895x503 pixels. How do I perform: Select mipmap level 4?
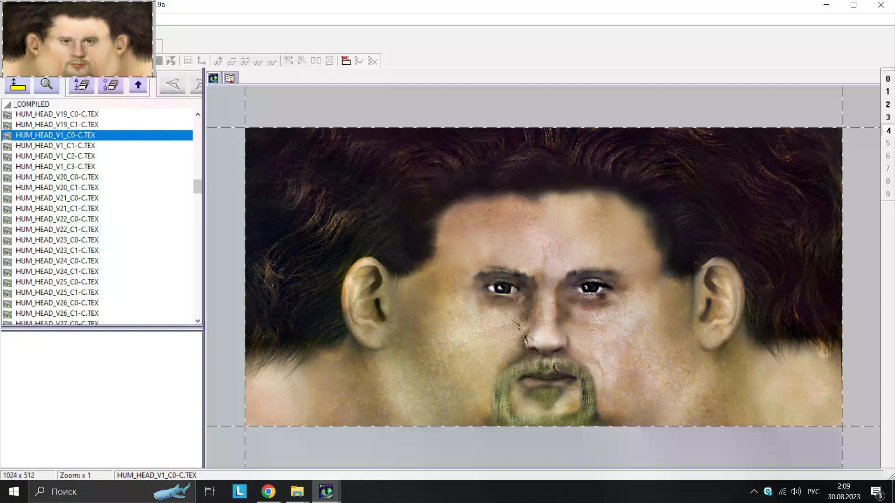coord(888,131)
